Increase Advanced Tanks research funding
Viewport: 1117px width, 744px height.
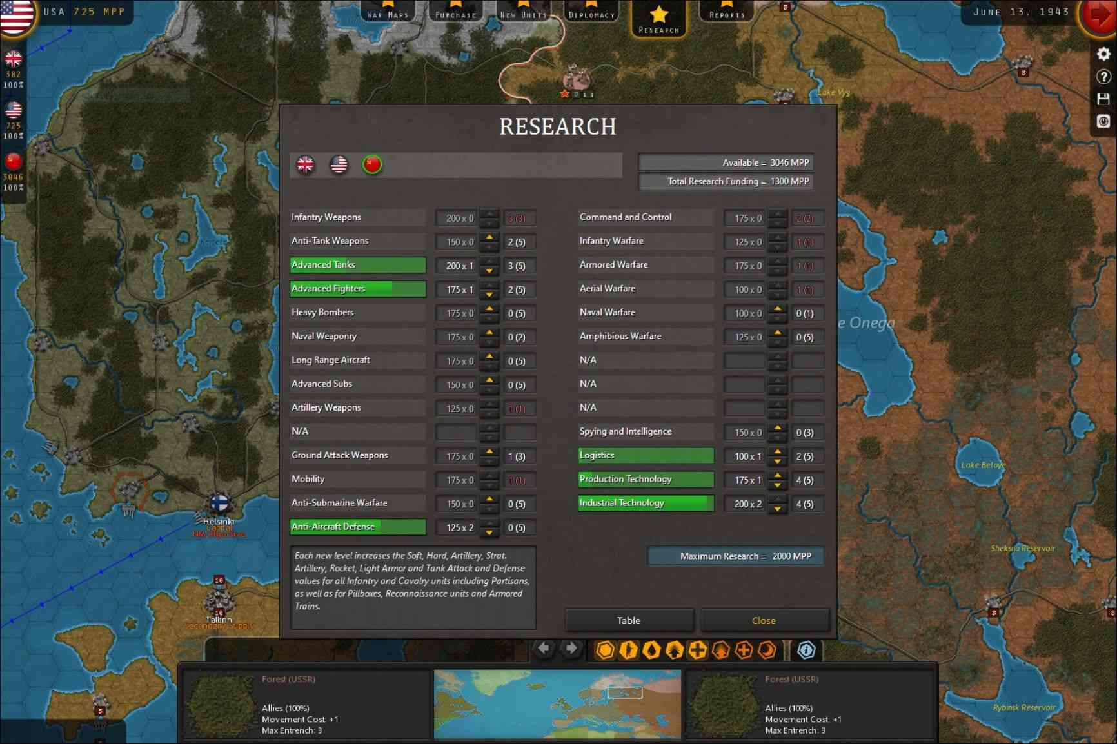pos(489,261)
